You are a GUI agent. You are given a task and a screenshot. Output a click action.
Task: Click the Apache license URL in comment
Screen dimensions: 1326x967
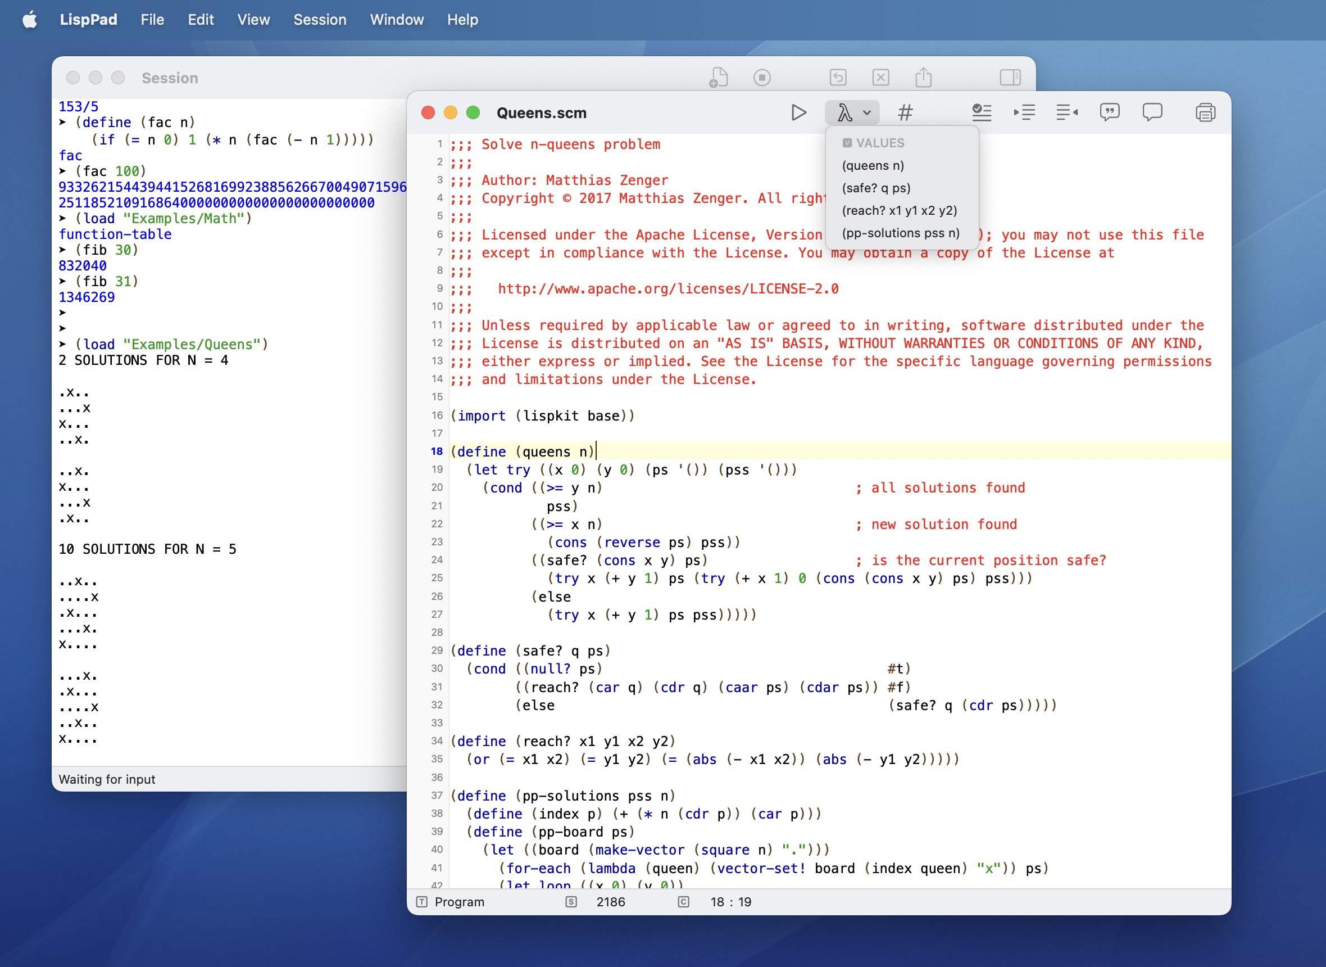[x=668, y=288]
